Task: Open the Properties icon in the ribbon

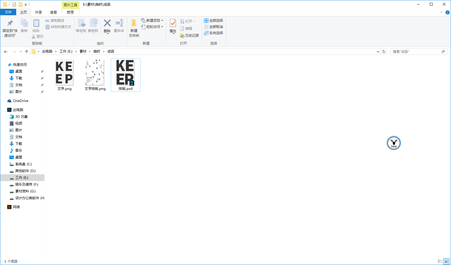Action: 173,23
